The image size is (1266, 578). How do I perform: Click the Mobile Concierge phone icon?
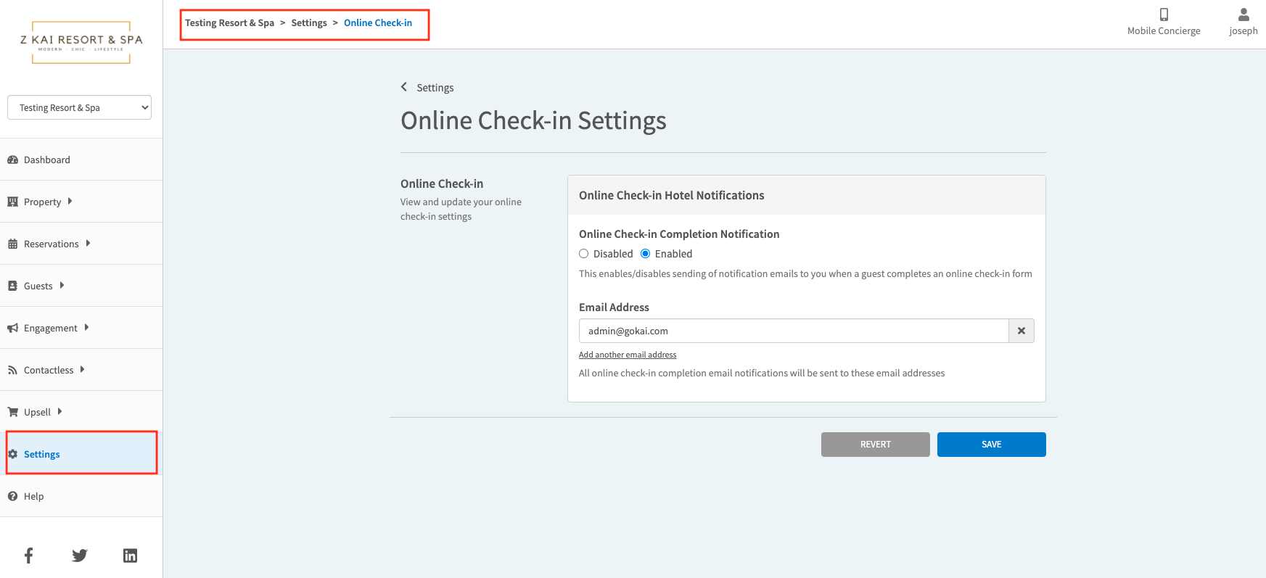point(1164,15)
